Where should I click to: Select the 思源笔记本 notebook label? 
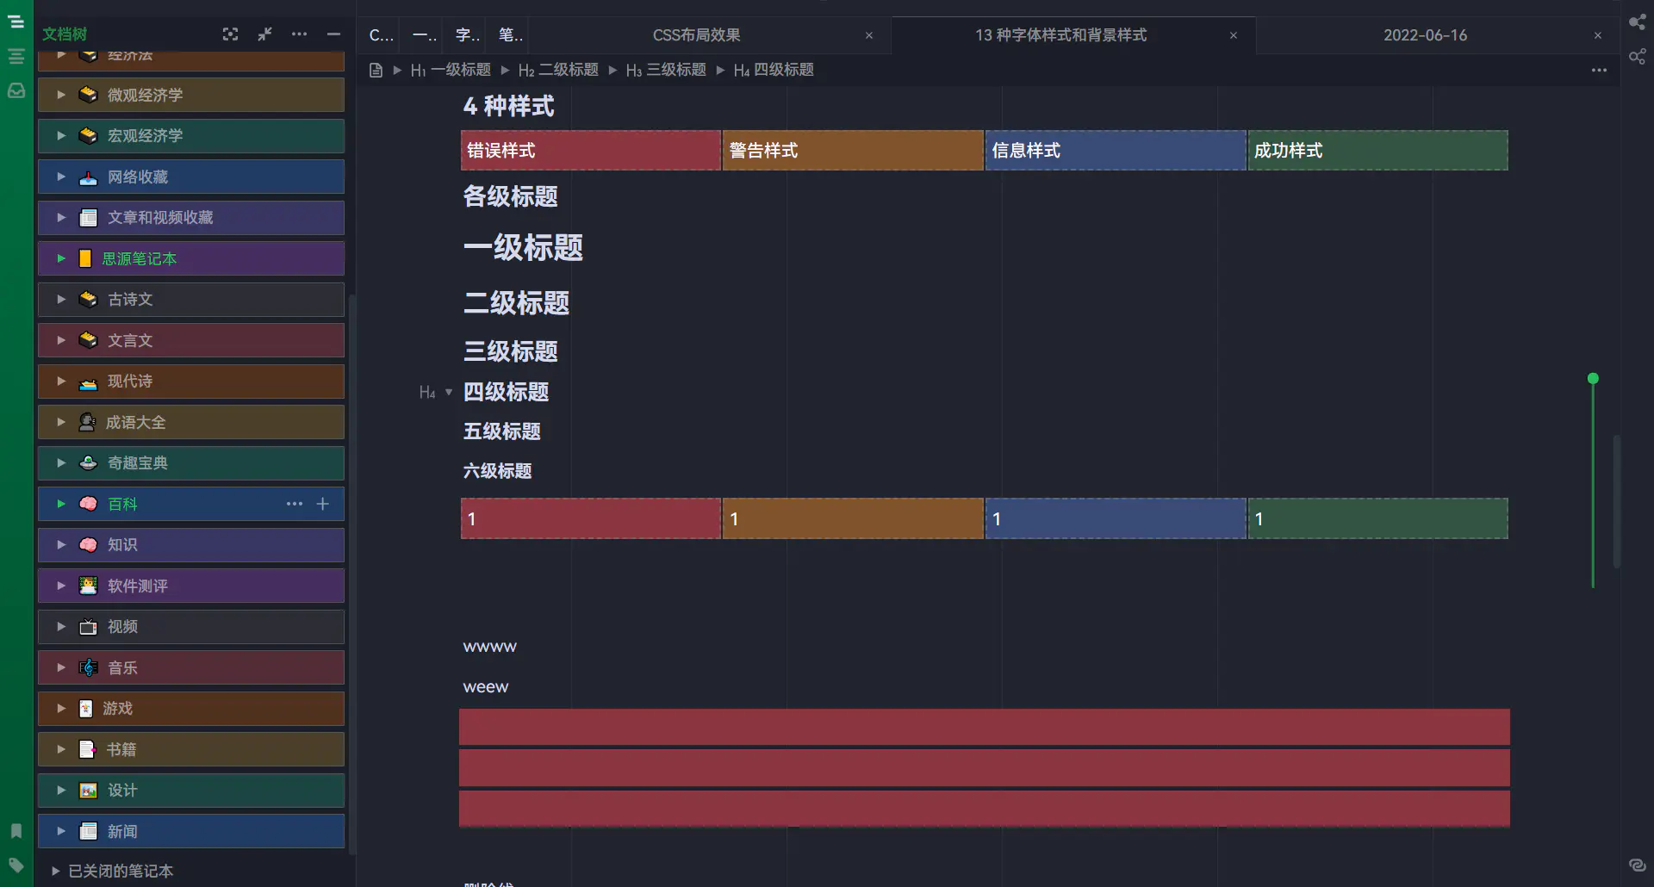click(139, 258)
